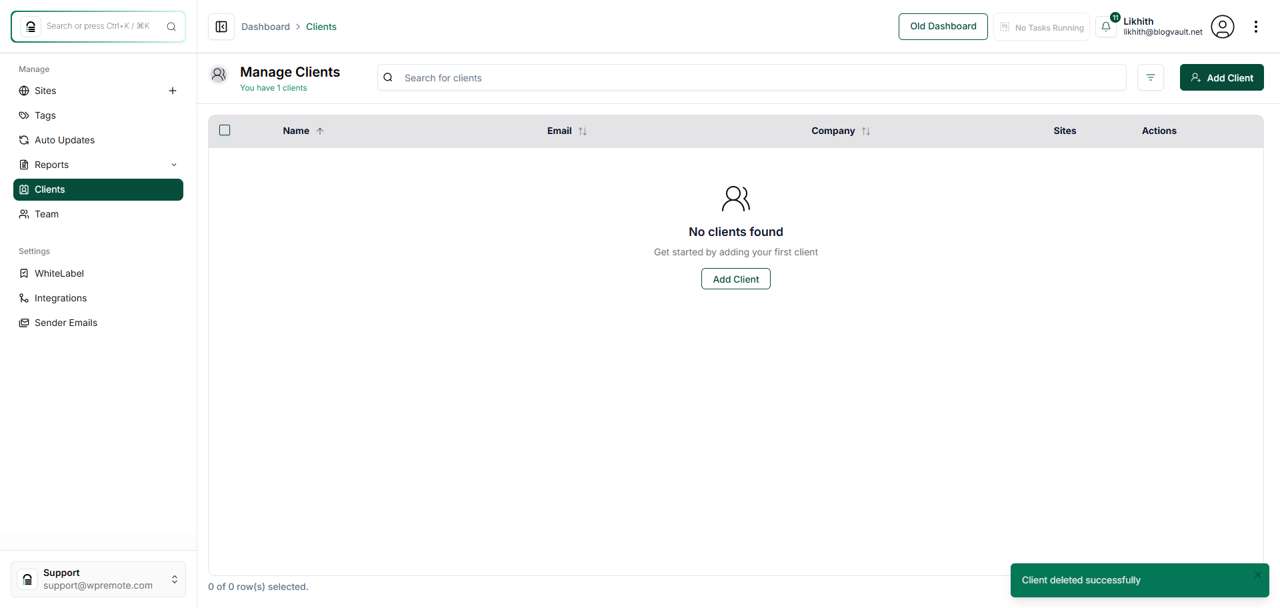Toggle sorting on the Email column
This screenshot has height=608, width=1280.
(582, 131)
